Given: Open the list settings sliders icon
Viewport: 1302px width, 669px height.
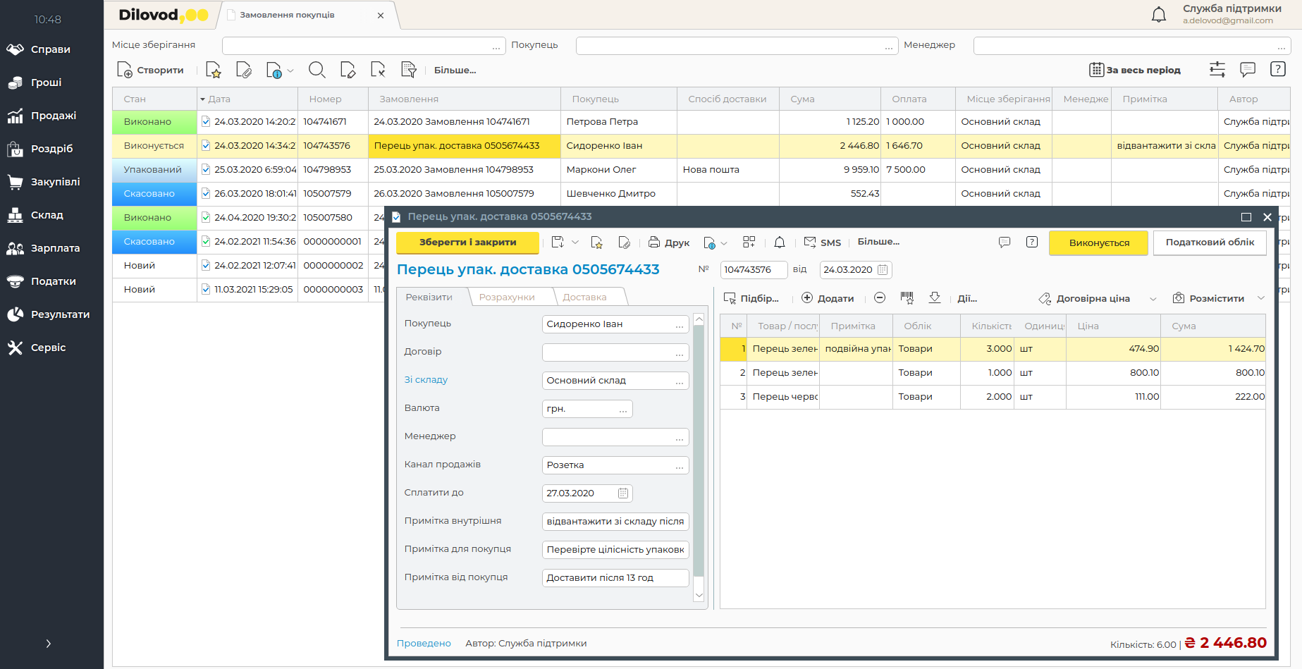Looking at the screenshot, I should coord(1217,70).
